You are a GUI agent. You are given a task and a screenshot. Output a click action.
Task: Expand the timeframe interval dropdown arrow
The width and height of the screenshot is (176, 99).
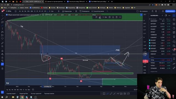55,11
